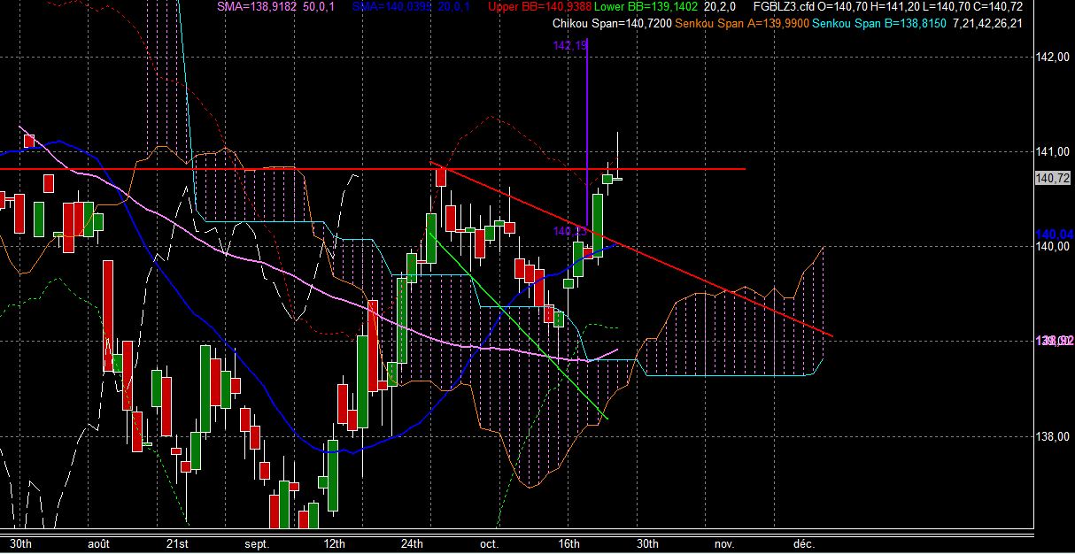The height and width of the screenshot is (554, 1075).
Task: Click the green Lower BB=139,1402 label
Action: pyautogui.click(x=646, y=7)
